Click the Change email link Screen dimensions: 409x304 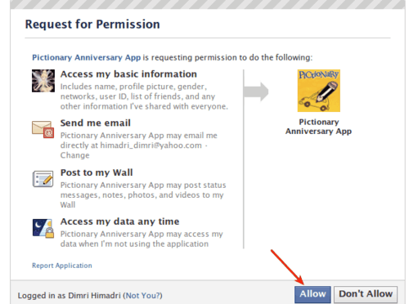coord(74,155)
